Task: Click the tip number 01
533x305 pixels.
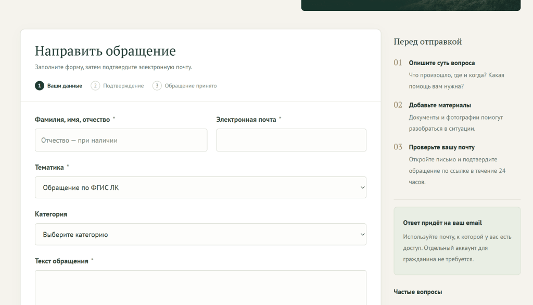Action: coord(398,62)
